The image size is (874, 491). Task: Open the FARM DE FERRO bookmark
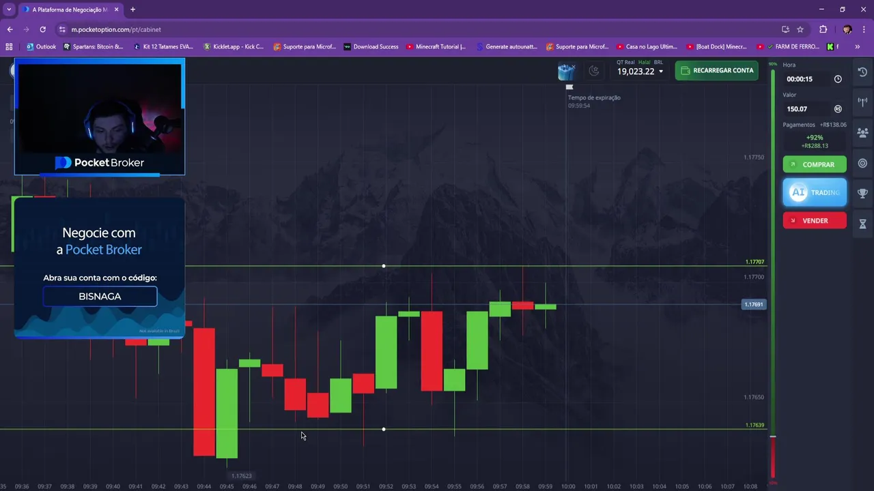coord(788,46)
